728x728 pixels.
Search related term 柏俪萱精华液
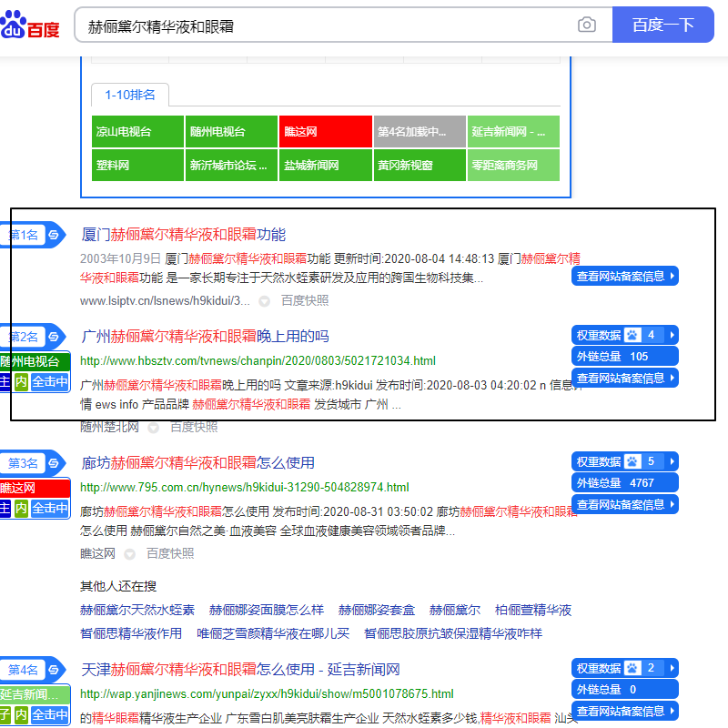(533, 610)
